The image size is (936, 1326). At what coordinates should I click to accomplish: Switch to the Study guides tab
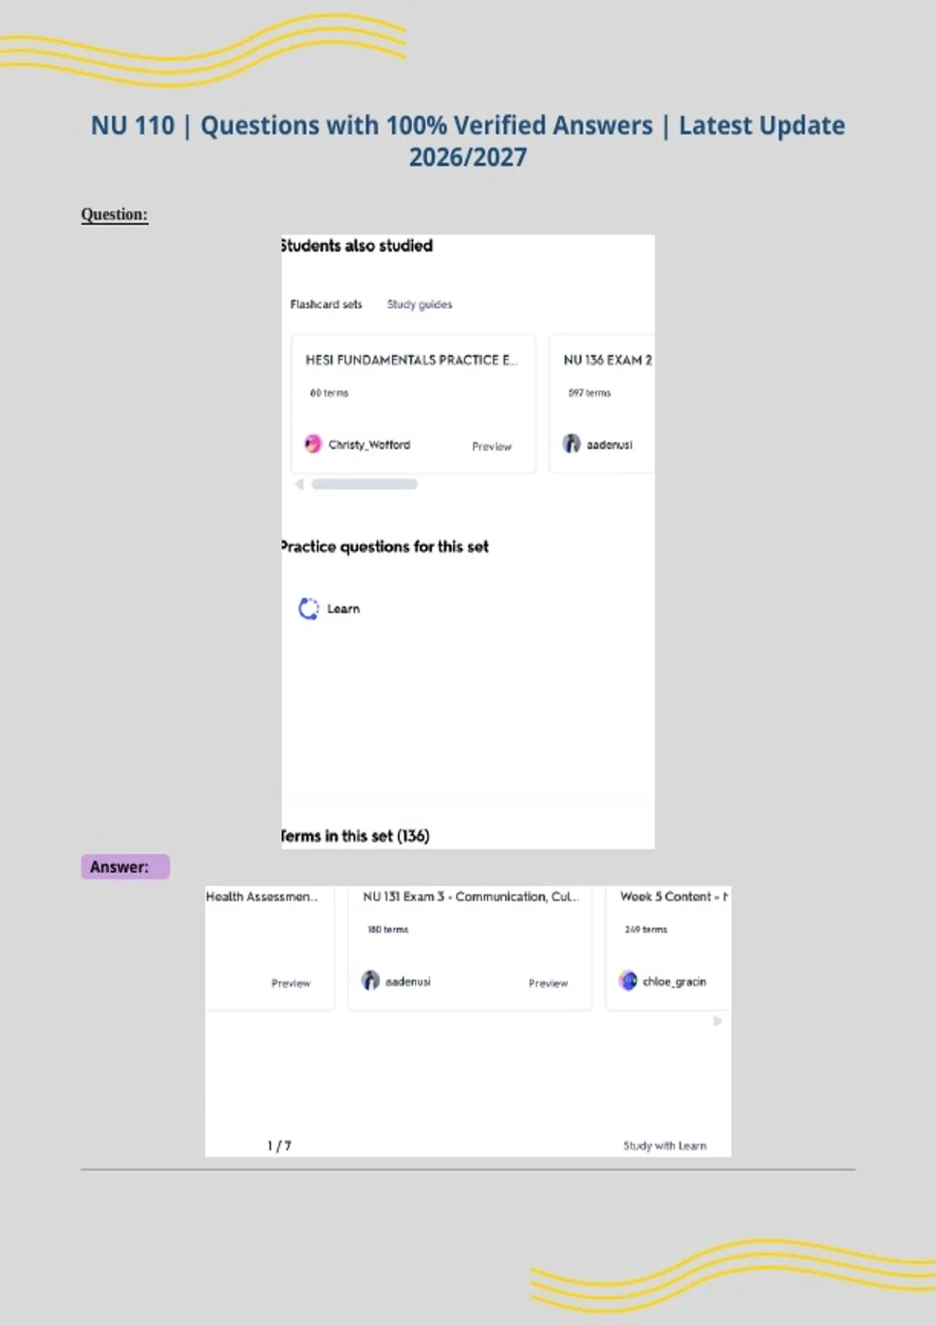pos(420,304)
